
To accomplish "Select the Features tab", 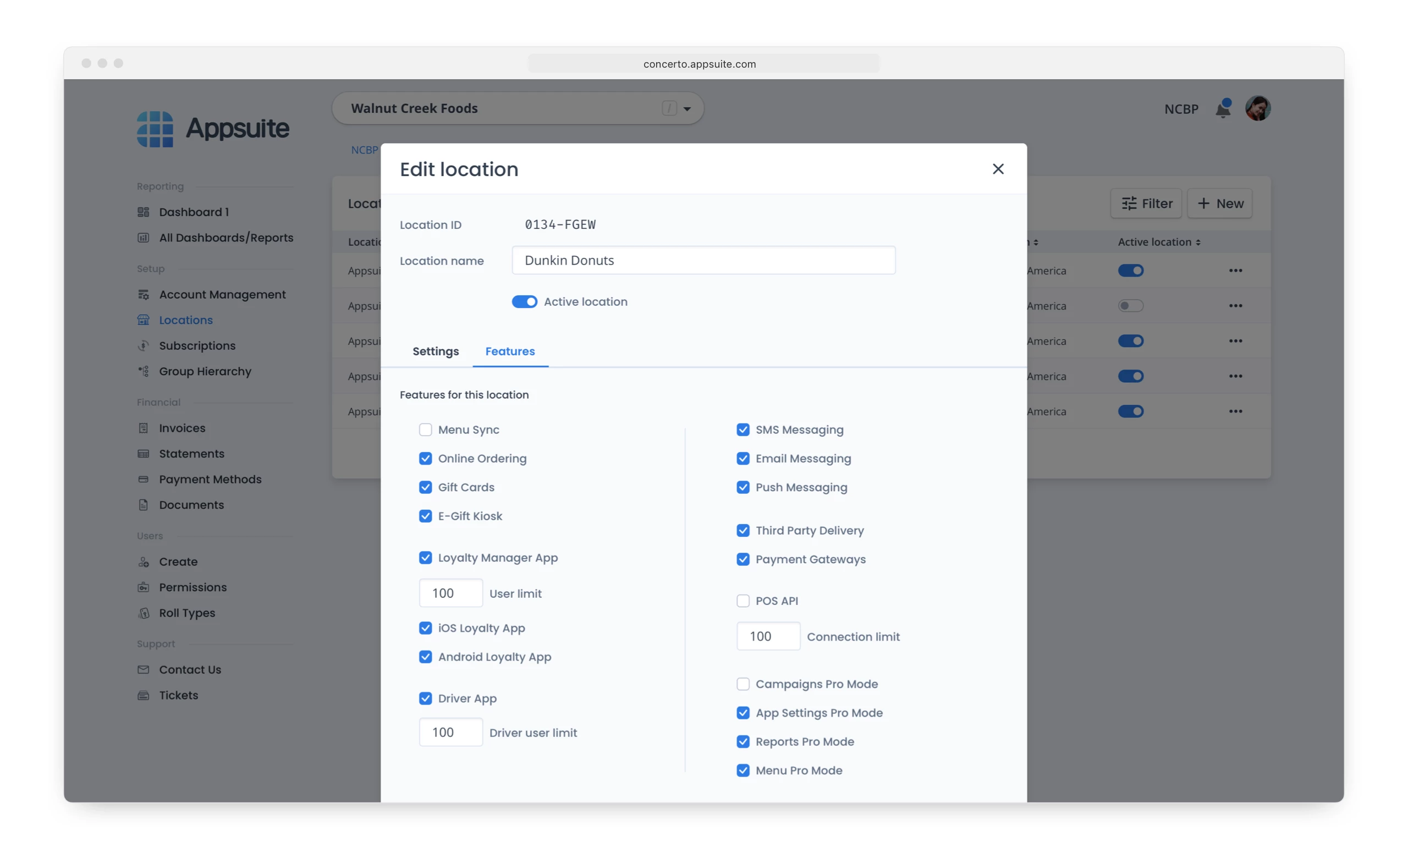I will coord(510,351).
